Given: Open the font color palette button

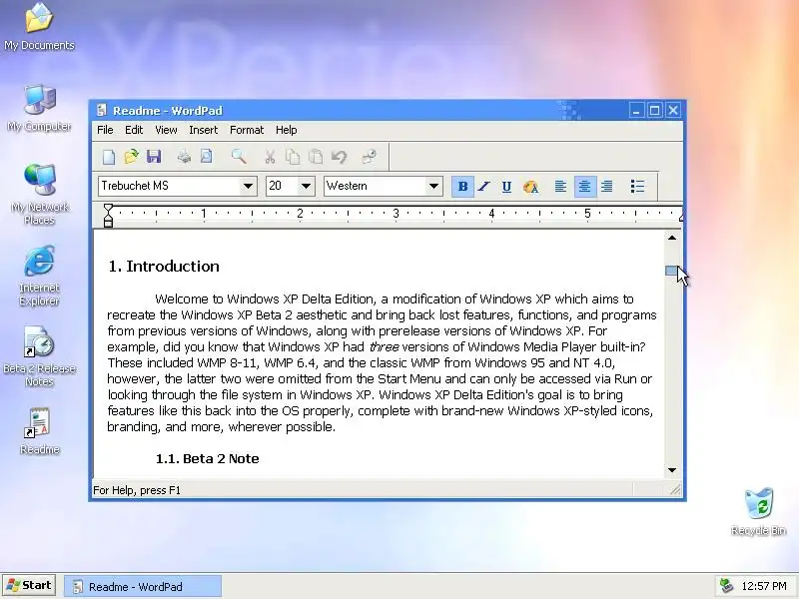Looking at the screenshot, I should (530, 187).
